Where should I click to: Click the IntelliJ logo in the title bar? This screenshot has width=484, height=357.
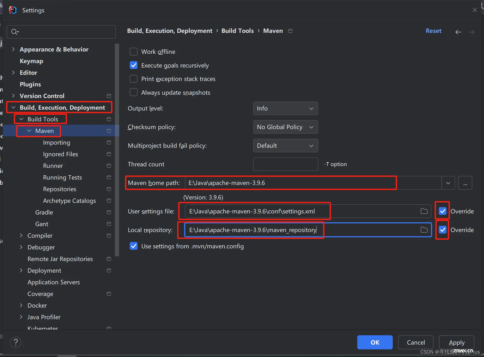click(x=12, y=10)
